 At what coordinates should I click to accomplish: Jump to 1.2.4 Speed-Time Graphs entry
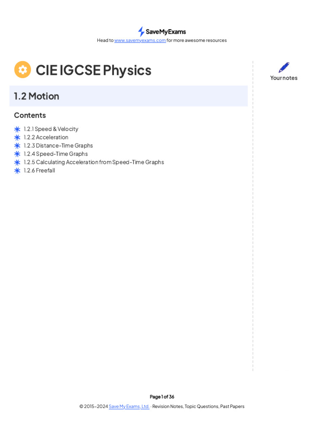pyautogui.click(x=56, y=154)
